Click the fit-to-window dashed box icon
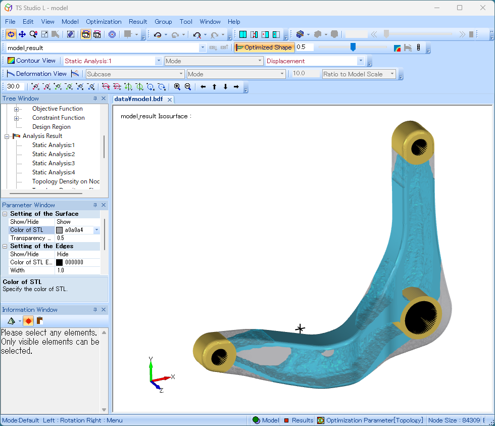This screenshot has width=495, height=426. pyautogui.click(x=44, y=34)
